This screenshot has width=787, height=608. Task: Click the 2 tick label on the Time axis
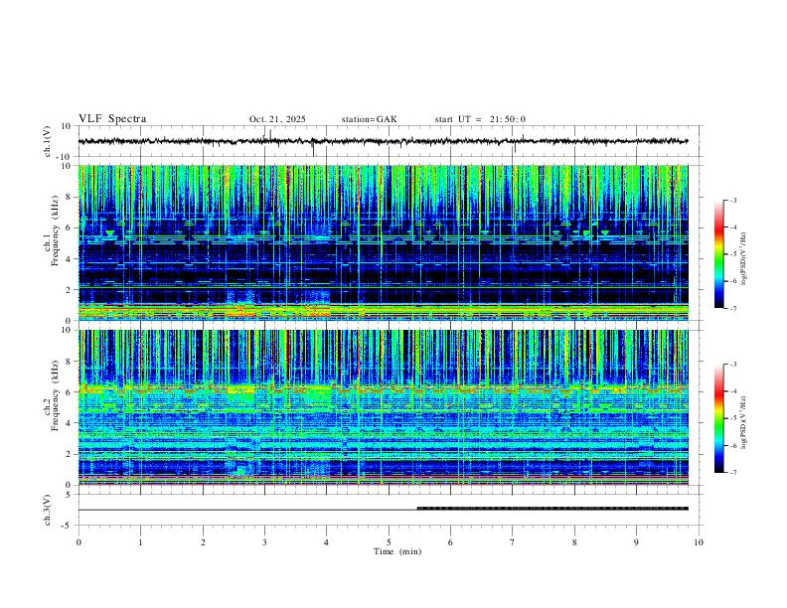[203, 542]
